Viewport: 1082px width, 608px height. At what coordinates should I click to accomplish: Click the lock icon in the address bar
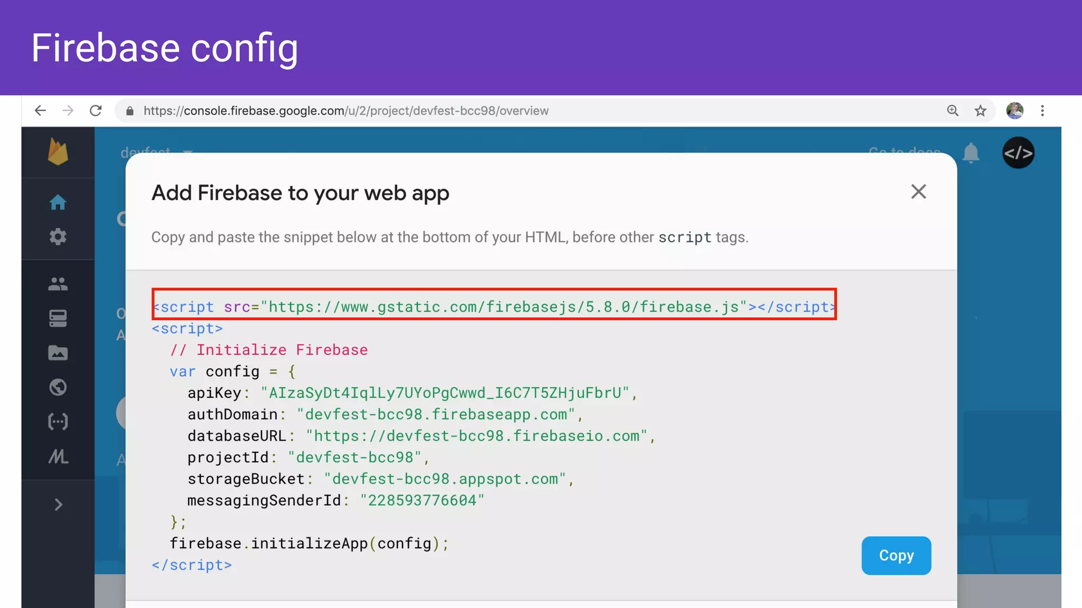129,111
